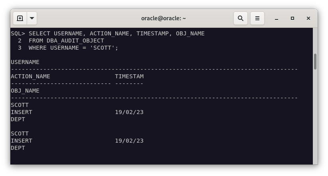The width and height of the screenshot is (328, 176).
Task: Click the WHERE USERNAME = 'SCOTT' line
Action: [x=73, y=48]
